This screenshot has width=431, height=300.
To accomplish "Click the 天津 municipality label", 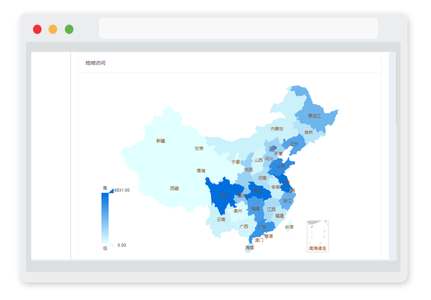I will click(x=278, y=153).
